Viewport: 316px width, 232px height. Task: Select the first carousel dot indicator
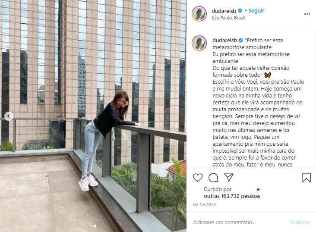pyautogui.click(x=92, y=226)
